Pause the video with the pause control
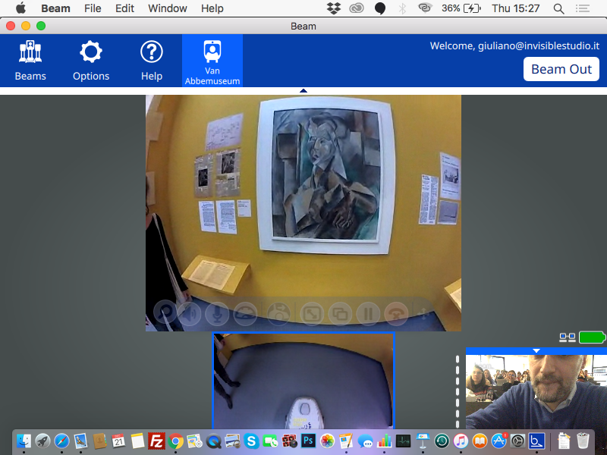The height and width of the screenshot is (455, 607). 368,313
